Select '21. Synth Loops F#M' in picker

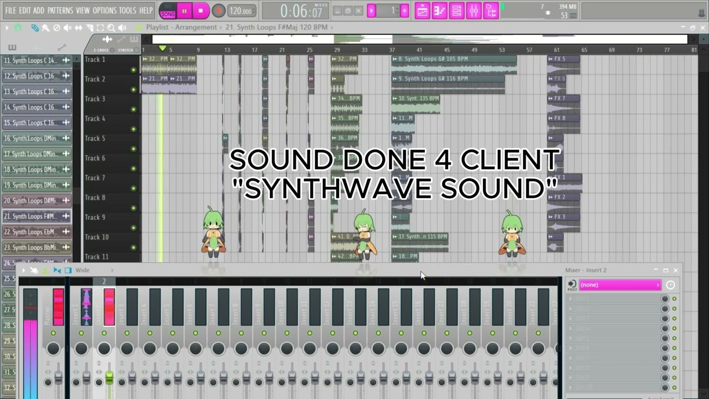click(x=37, y=216)
